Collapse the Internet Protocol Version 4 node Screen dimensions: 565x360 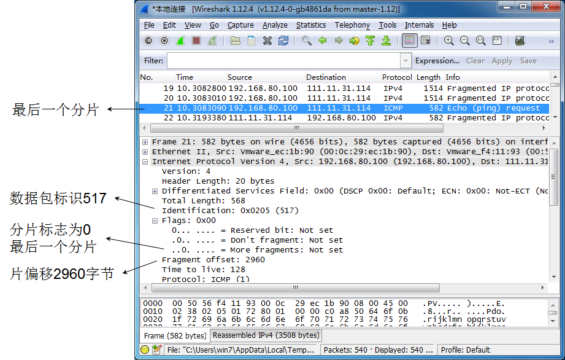(145, 162)
